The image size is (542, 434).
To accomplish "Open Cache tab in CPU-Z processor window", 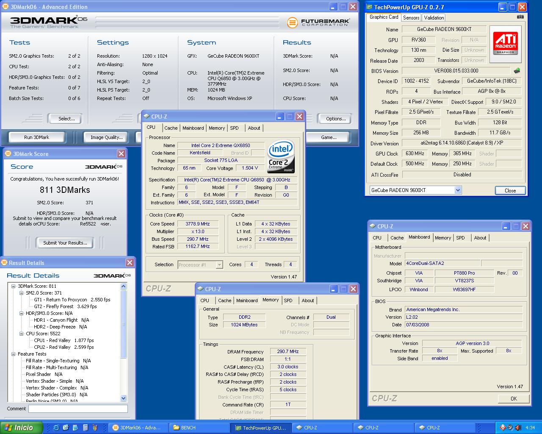I will 171,128.
